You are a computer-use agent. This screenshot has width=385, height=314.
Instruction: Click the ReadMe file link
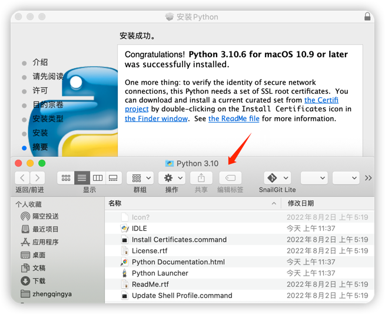pos(234,118)
